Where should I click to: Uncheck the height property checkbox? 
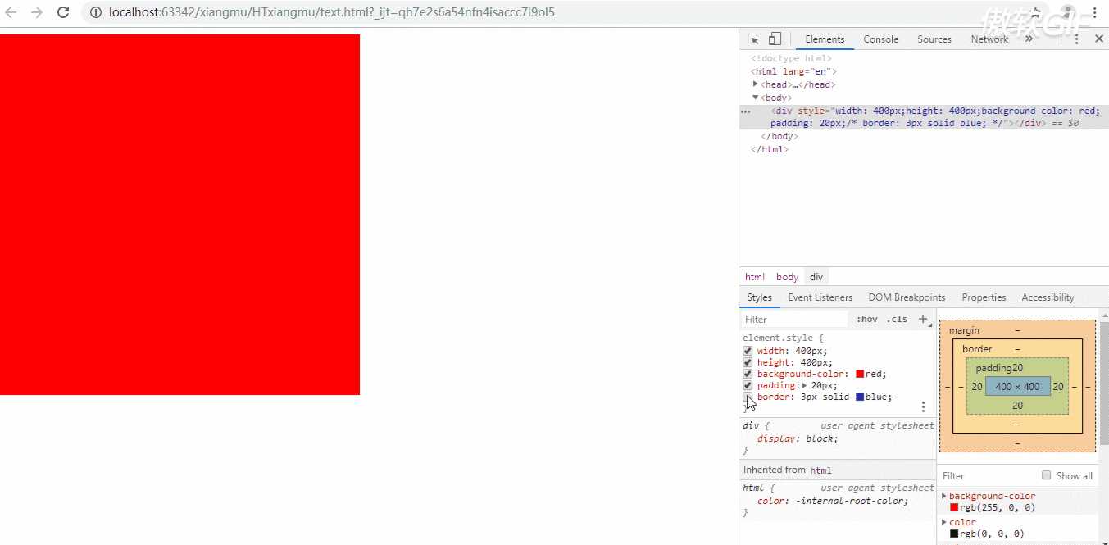click(748, 362)
